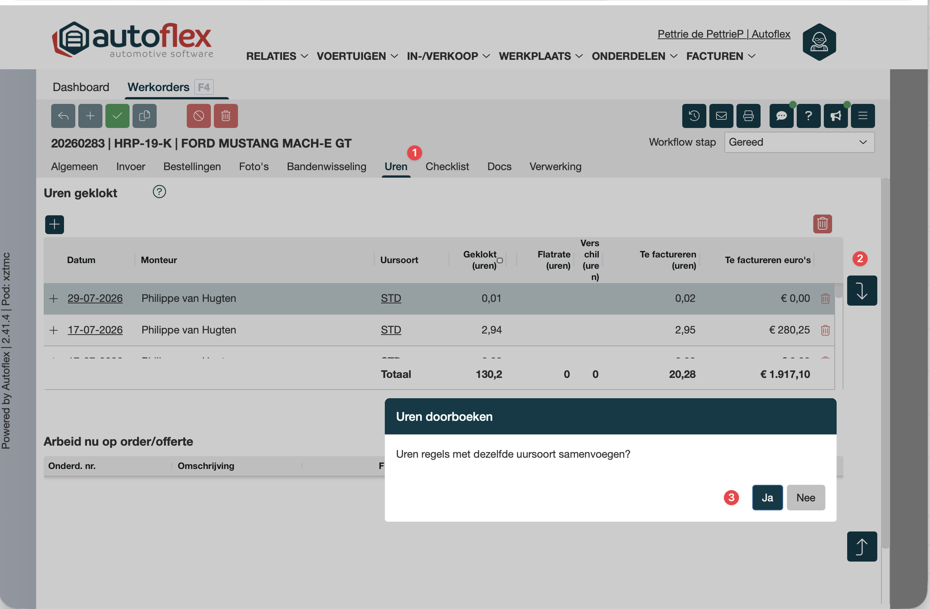The image size is (930, 609).
Task: Click the print icon
Action: (748, 116)
